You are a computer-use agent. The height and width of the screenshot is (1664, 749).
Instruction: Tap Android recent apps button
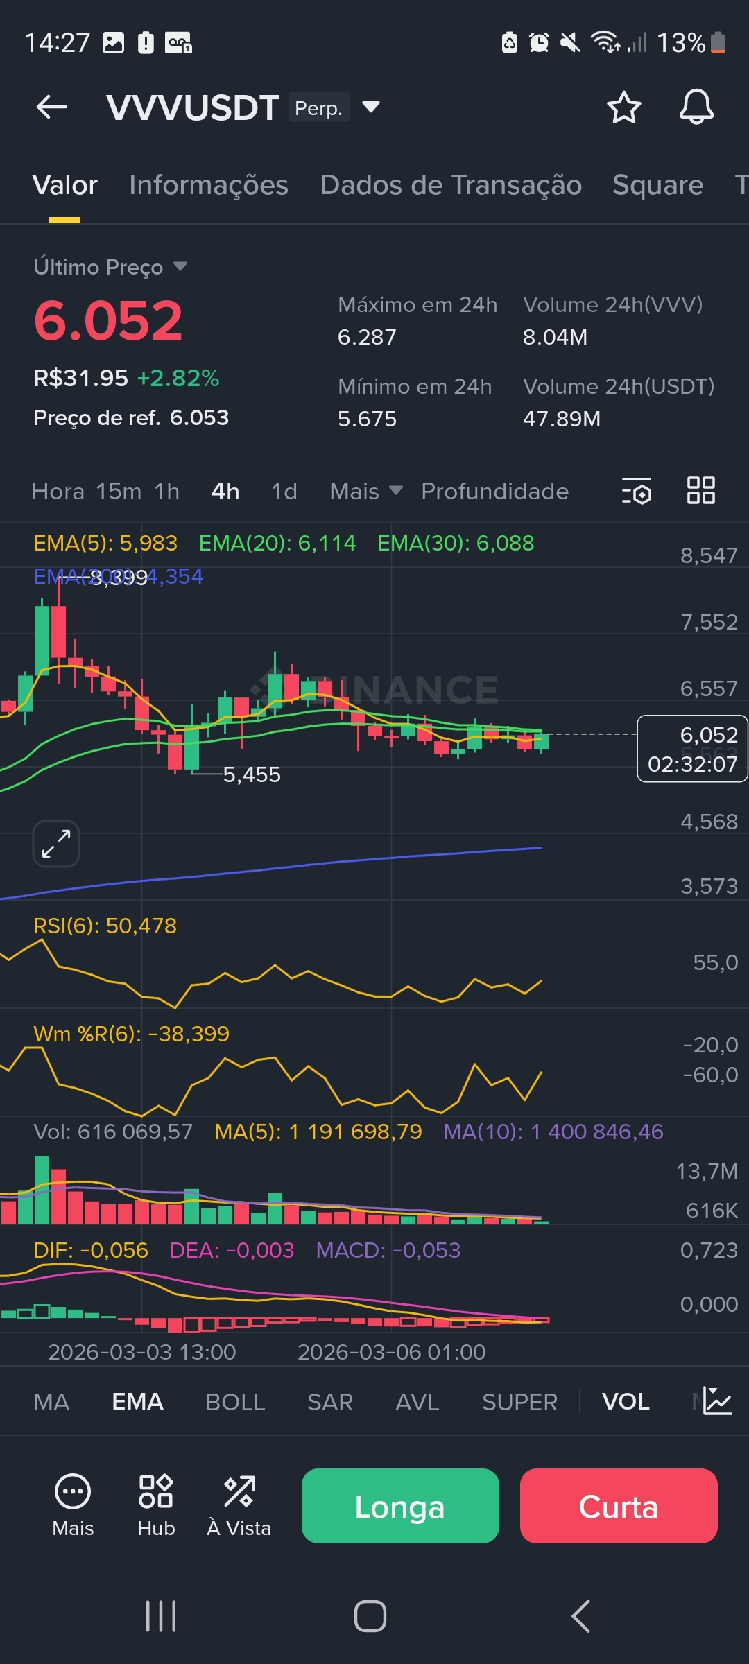(x=161, y=1616)
